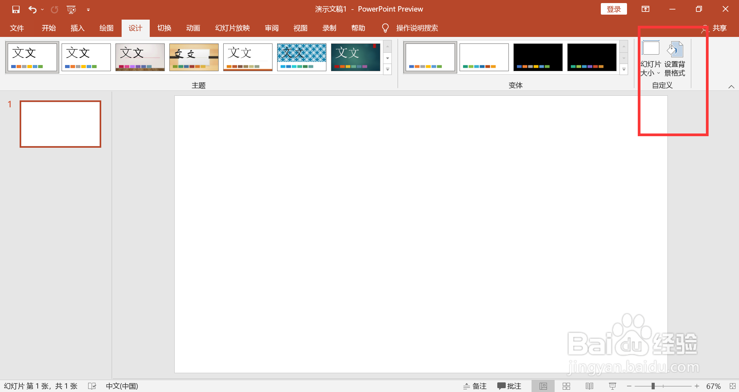This screenshot has height=392, width=739.
Task: Open the 动画 tab
Action: [x=193, y=28]
